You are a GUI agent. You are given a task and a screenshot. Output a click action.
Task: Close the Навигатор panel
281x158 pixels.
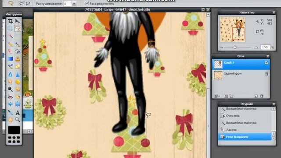point(274,12)
